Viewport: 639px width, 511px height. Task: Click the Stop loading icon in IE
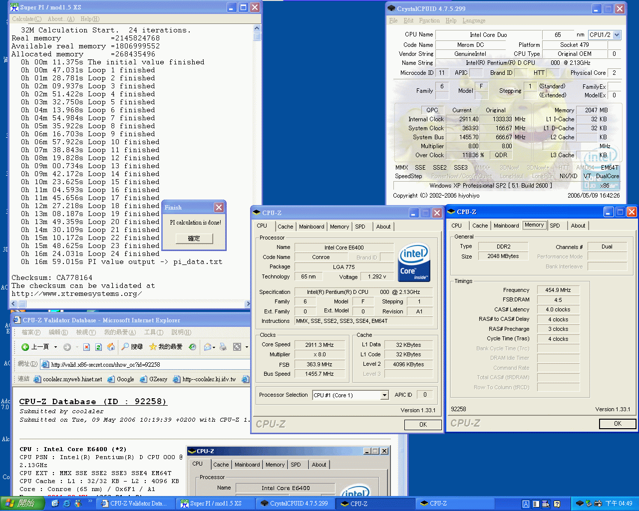(x=86, y=347)
